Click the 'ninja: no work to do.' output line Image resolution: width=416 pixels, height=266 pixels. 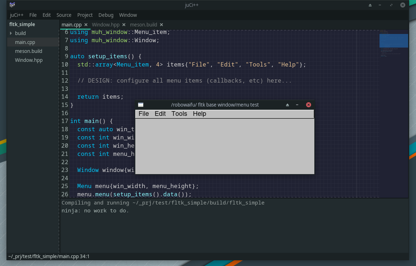point(95,211)
